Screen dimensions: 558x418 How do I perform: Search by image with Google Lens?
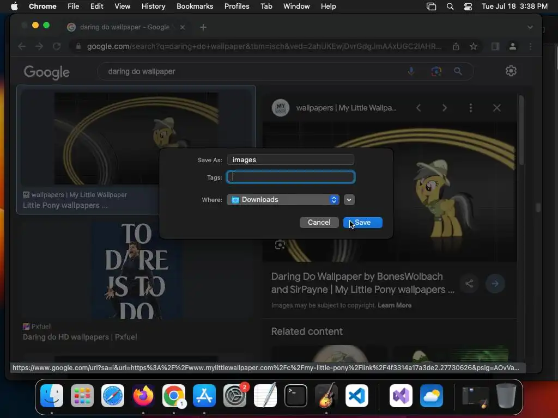pyautogui.click(x=436, y=71)
